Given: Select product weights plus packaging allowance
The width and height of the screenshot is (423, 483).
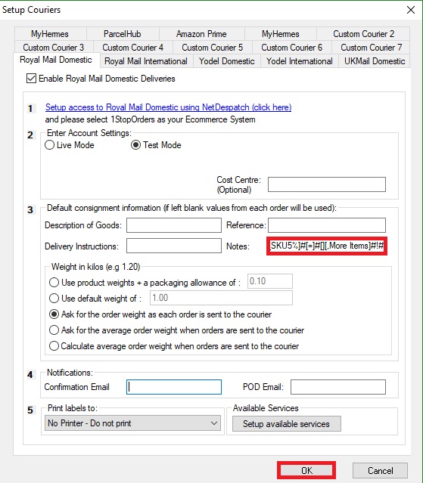Looking at the screenshot, I should 54,282.
